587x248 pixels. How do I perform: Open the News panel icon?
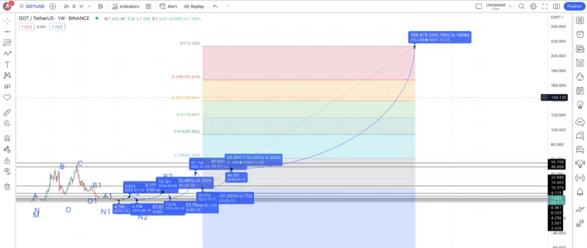click(580, 48)
